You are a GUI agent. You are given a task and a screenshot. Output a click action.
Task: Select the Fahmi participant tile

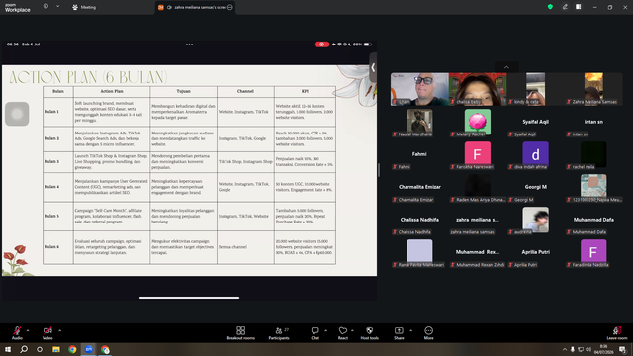tap(419, 154)
